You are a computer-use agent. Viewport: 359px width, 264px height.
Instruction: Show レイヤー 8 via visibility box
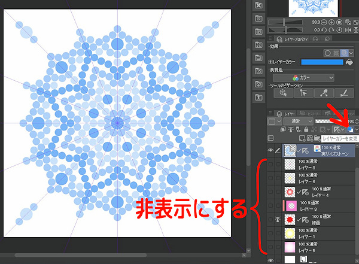click(x=270, y=164)
